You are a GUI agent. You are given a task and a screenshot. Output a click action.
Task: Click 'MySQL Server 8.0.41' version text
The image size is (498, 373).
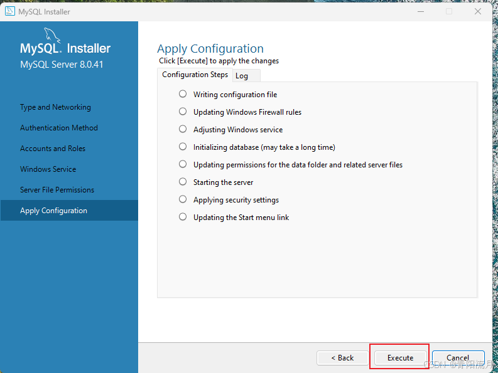tap(62, 65)
